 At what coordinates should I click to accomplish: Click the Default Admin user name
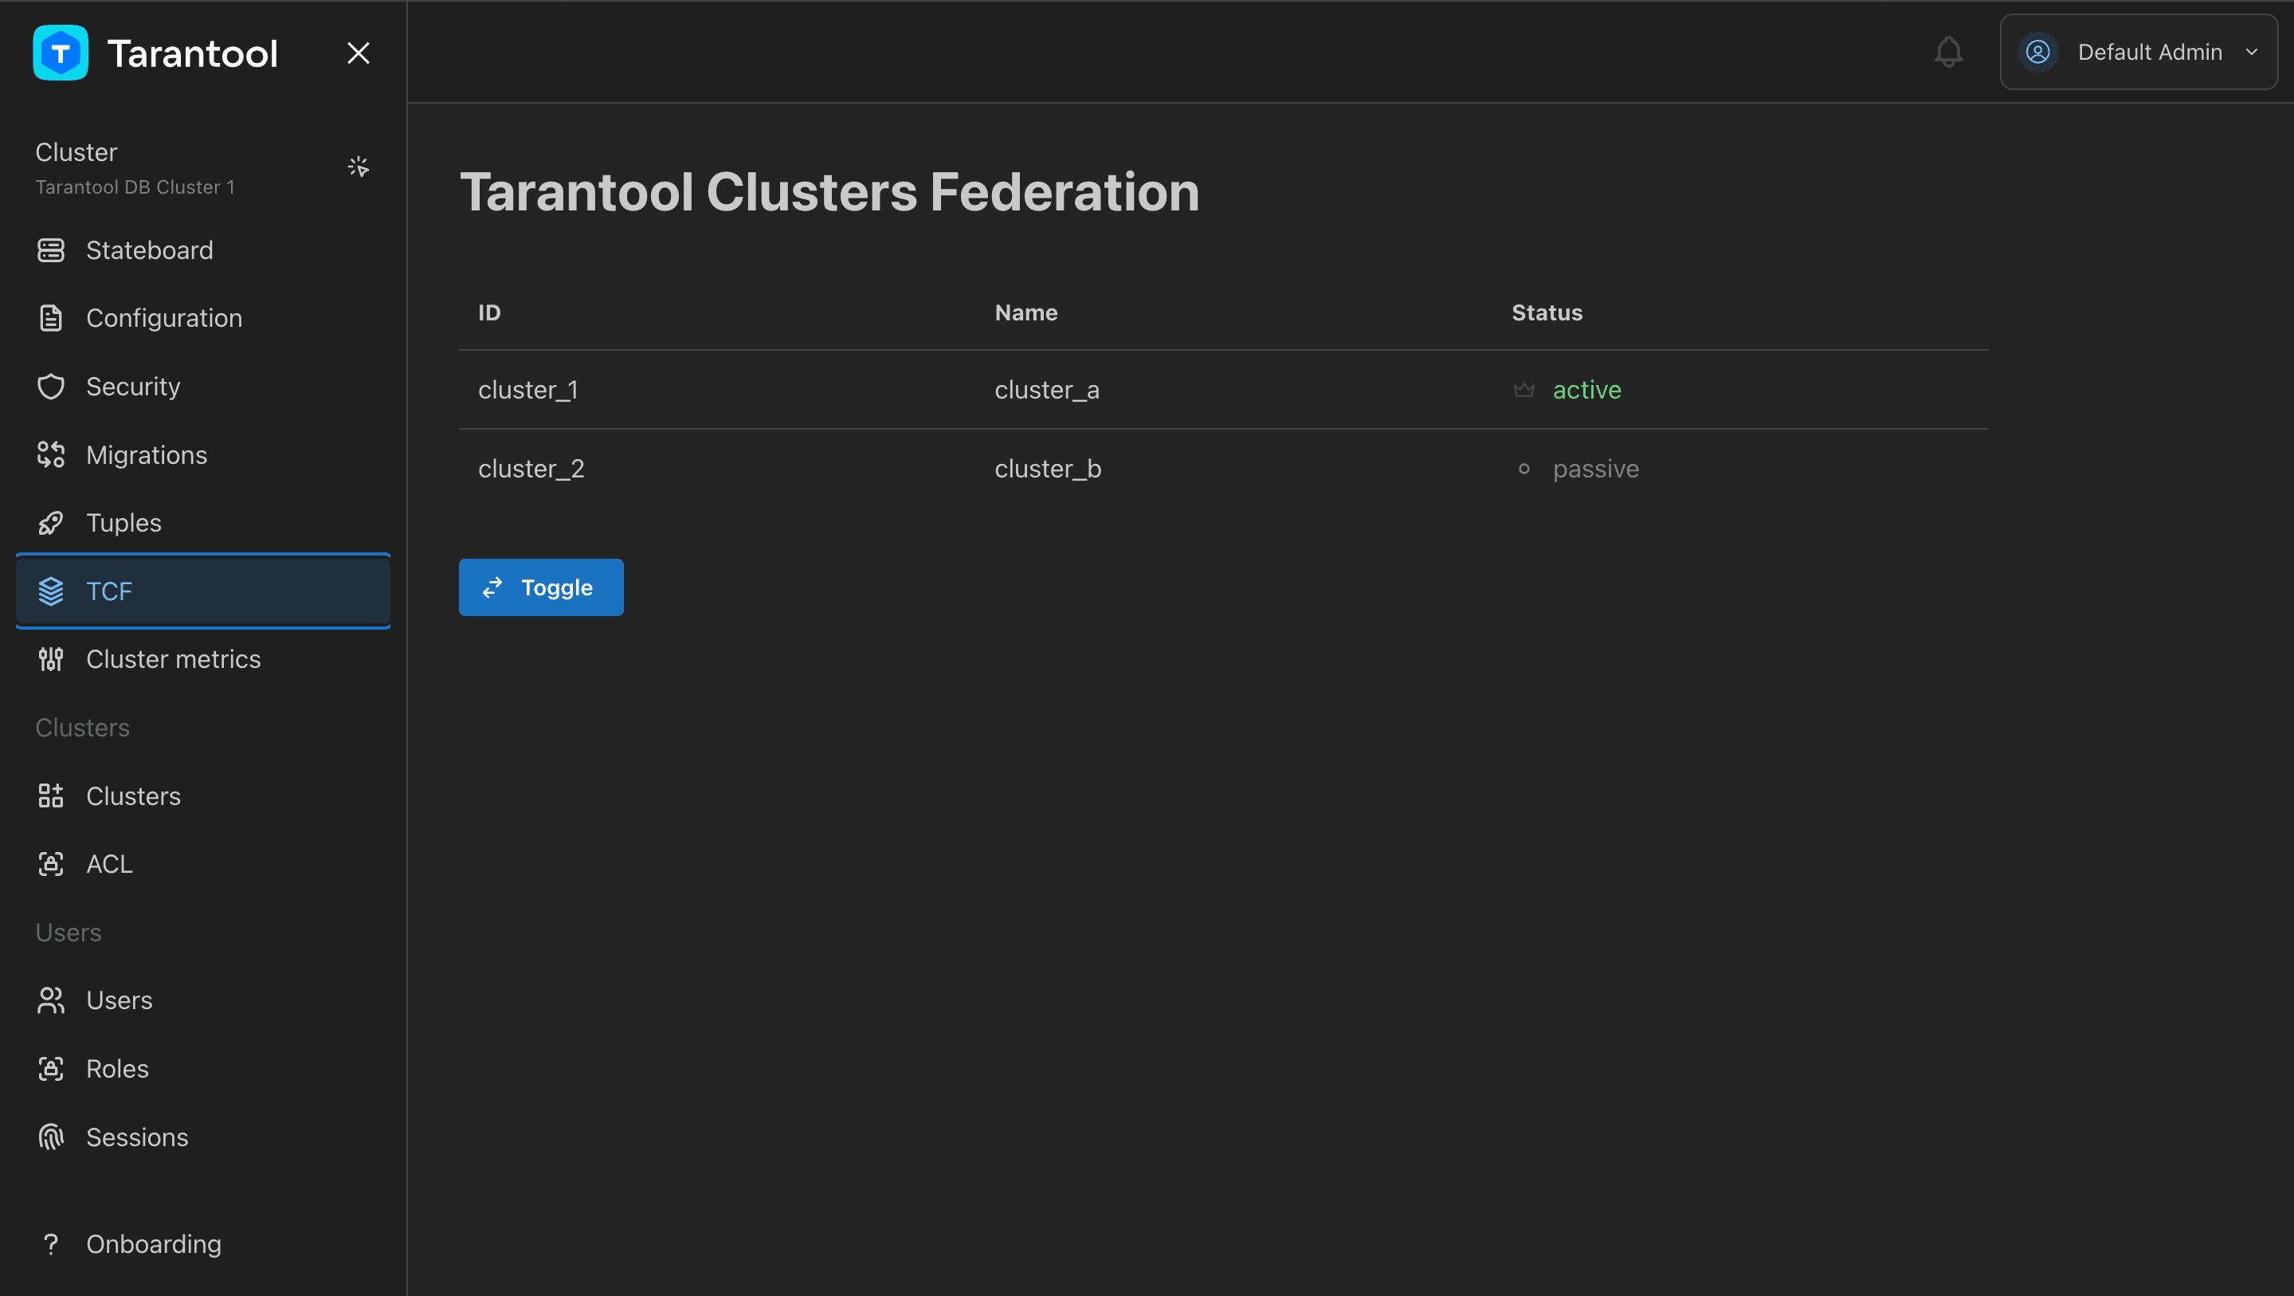pos(2150,52)
